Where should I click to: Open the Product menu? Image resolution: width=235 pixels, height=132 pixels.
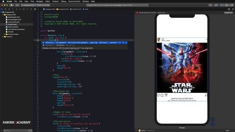[55, 1]
